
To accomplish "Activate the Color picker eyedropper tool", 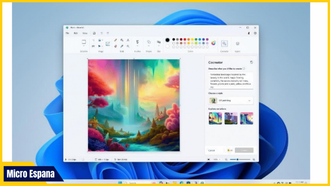I will 122,46.
